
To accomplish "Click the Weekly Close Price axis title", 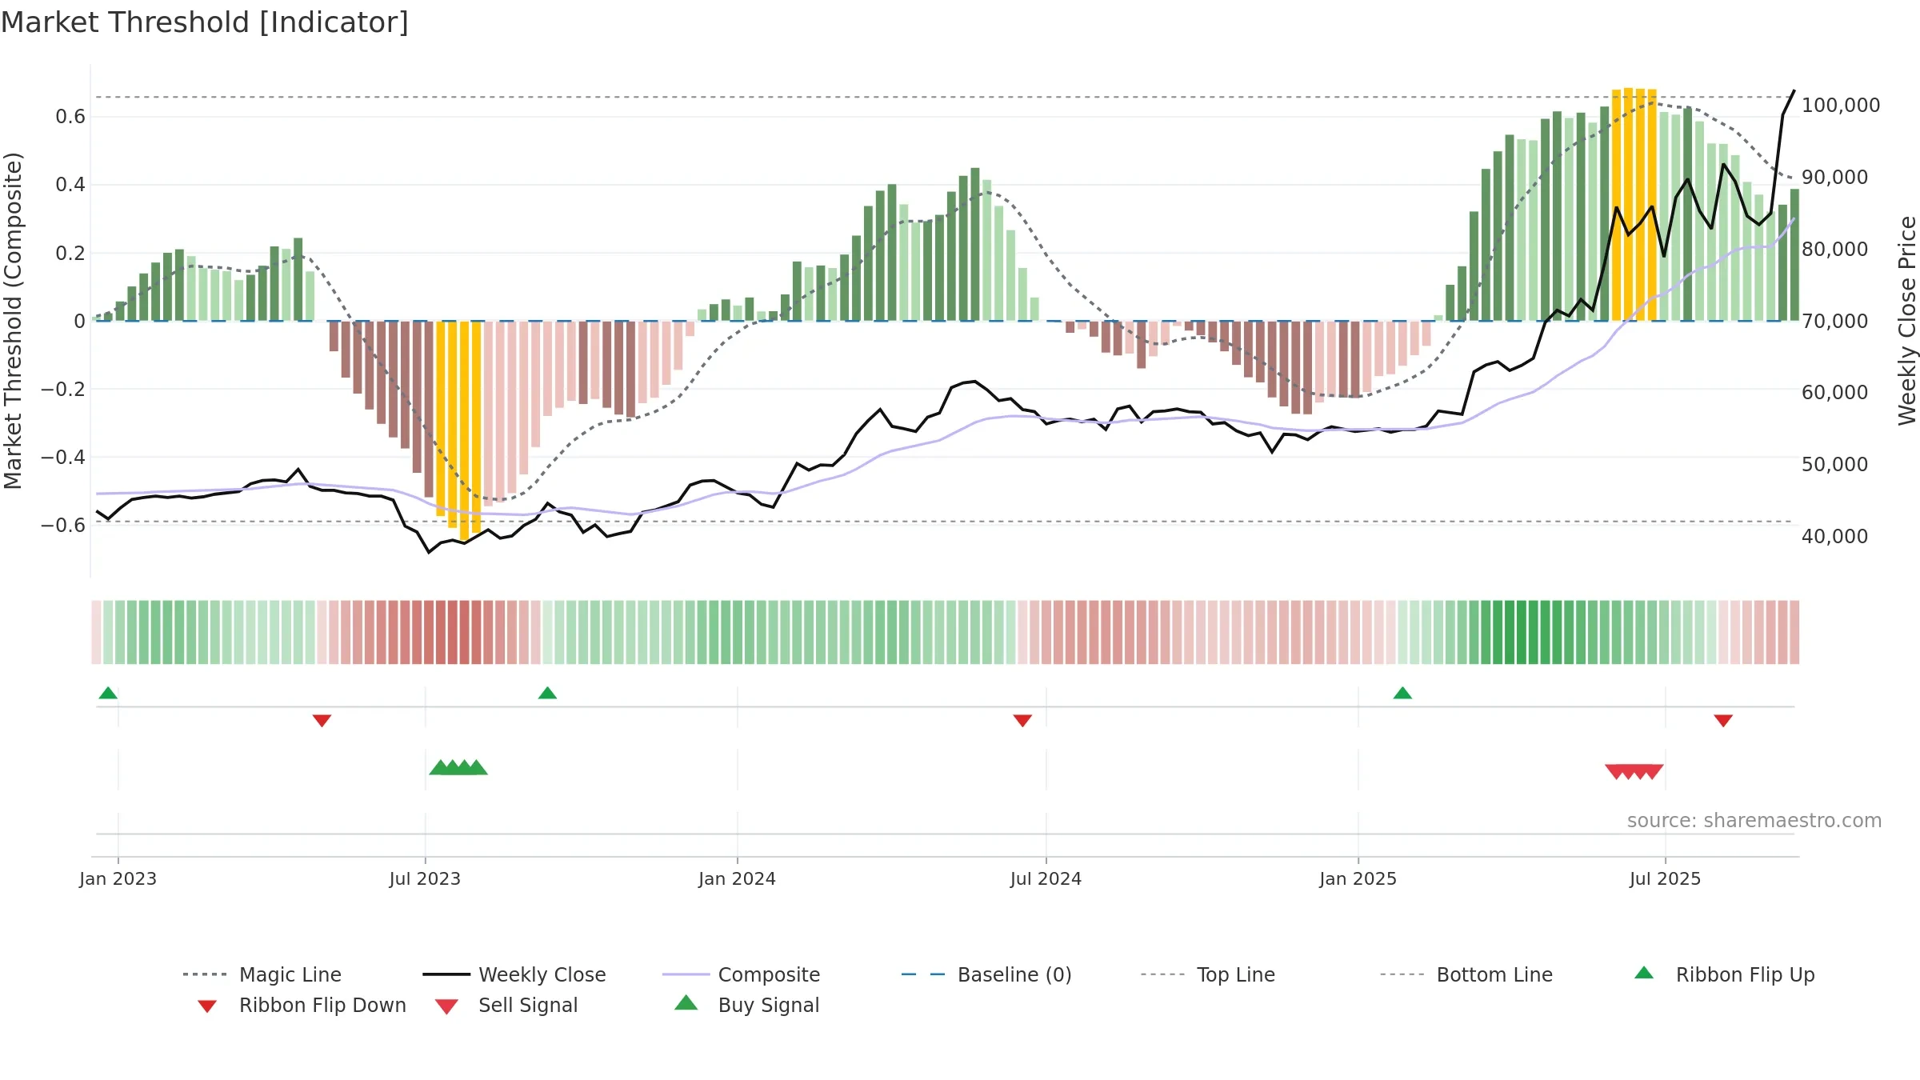I will point(1908,321).
